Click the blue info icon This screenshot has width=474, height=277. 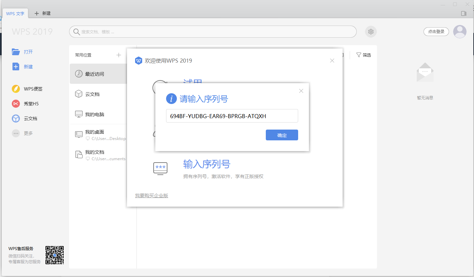pos(172,99)
